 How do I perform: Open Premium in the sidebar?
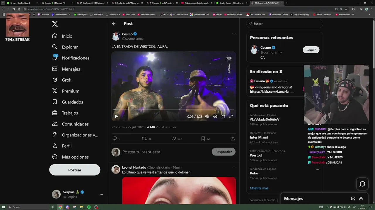pos(66,91)
